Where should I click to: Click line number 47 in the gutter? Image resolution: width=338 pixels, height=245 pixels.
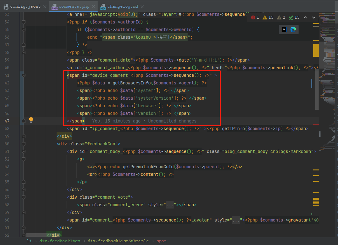7,121
